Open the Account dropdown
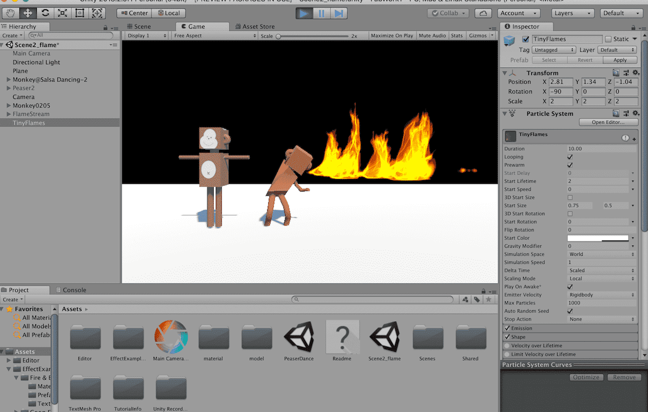This screenshot has width=648, height=412. point(519,13)
